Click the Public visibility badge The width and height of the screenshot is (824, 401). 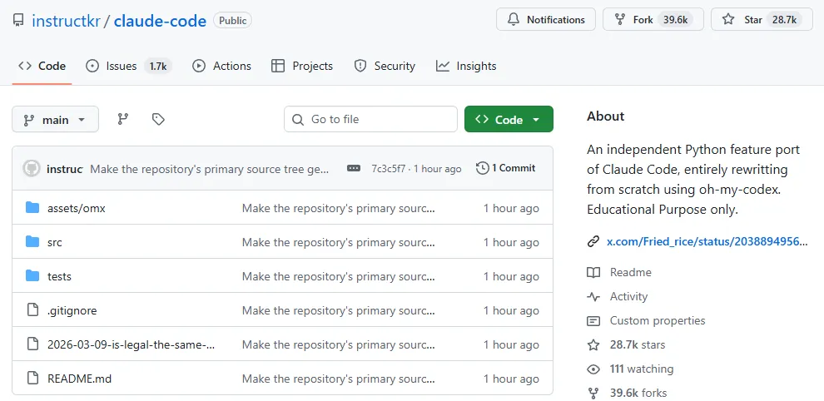point(232,21)
